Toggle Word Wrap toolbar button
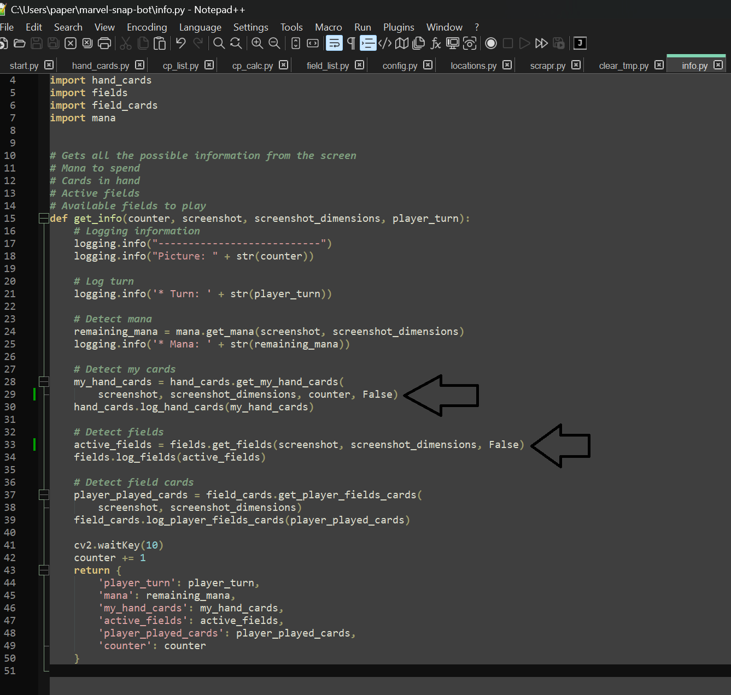Screen dimensions: 731x695 point(334,43)
